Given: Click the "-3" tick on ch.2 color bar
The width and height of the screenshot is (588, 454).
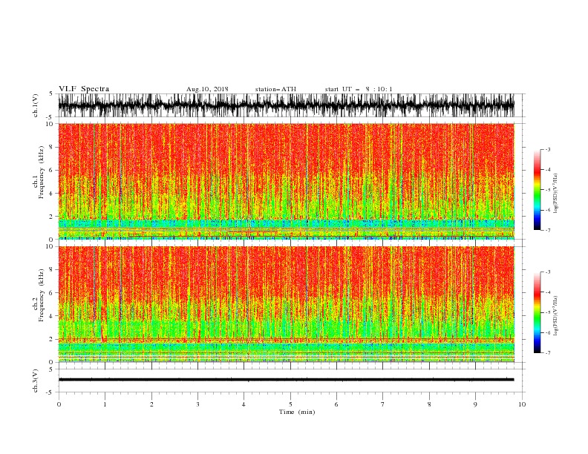Looking at the screenshot, I should (547, 272).
